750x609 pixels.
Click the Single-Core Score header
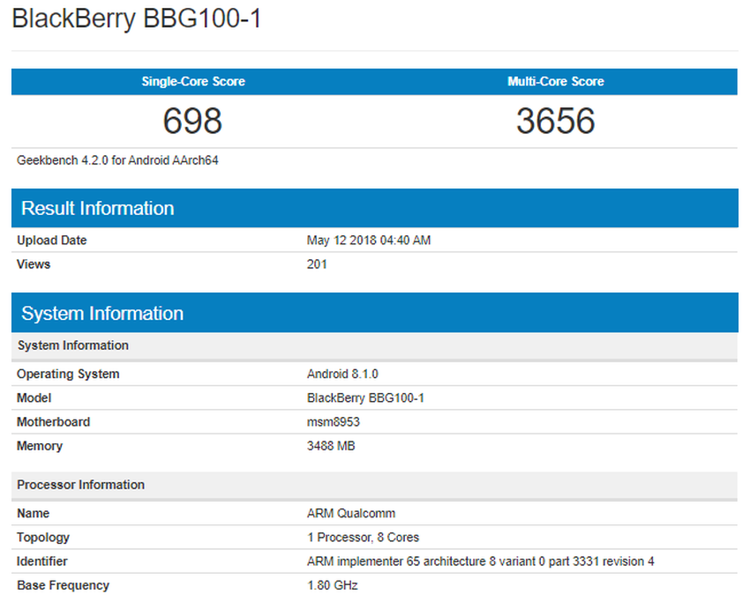point(192,81)
